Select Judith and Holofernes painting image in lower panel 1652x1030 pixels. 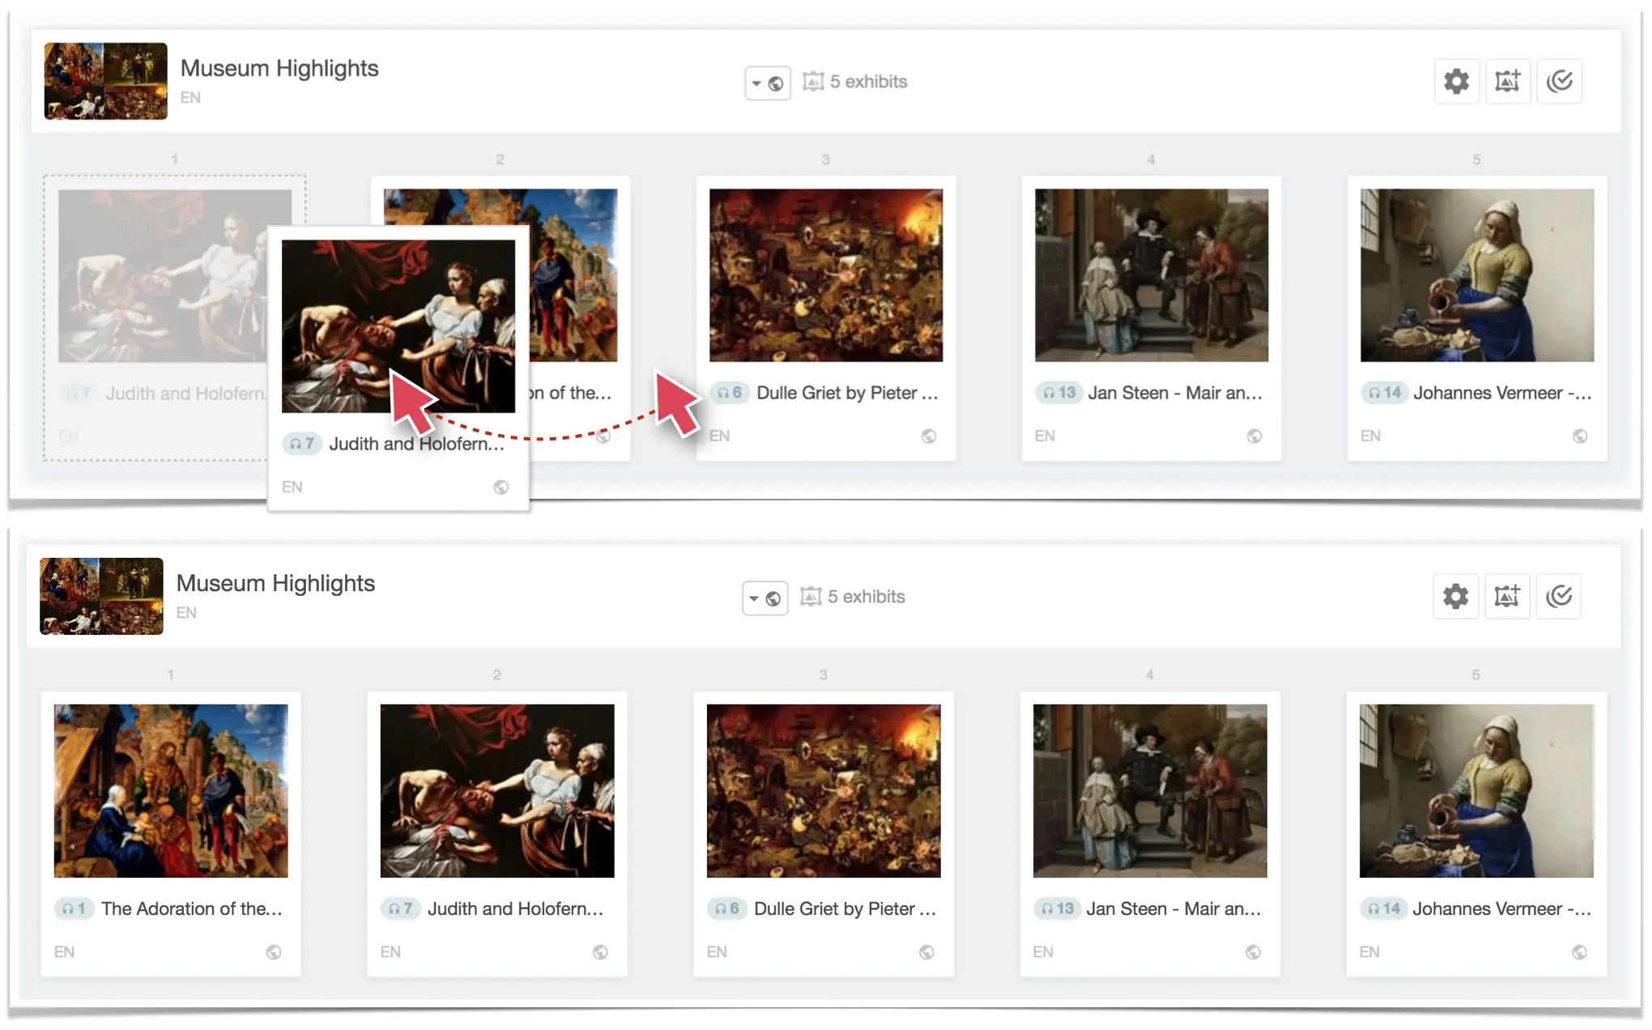click(x=497, y=791)
